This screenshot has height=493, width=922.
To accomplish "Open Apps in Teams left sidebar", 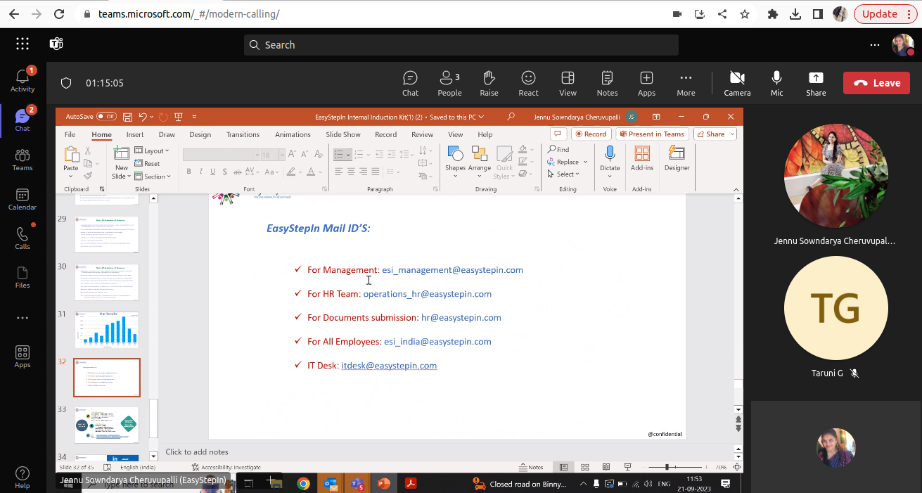I will [23, 357].
